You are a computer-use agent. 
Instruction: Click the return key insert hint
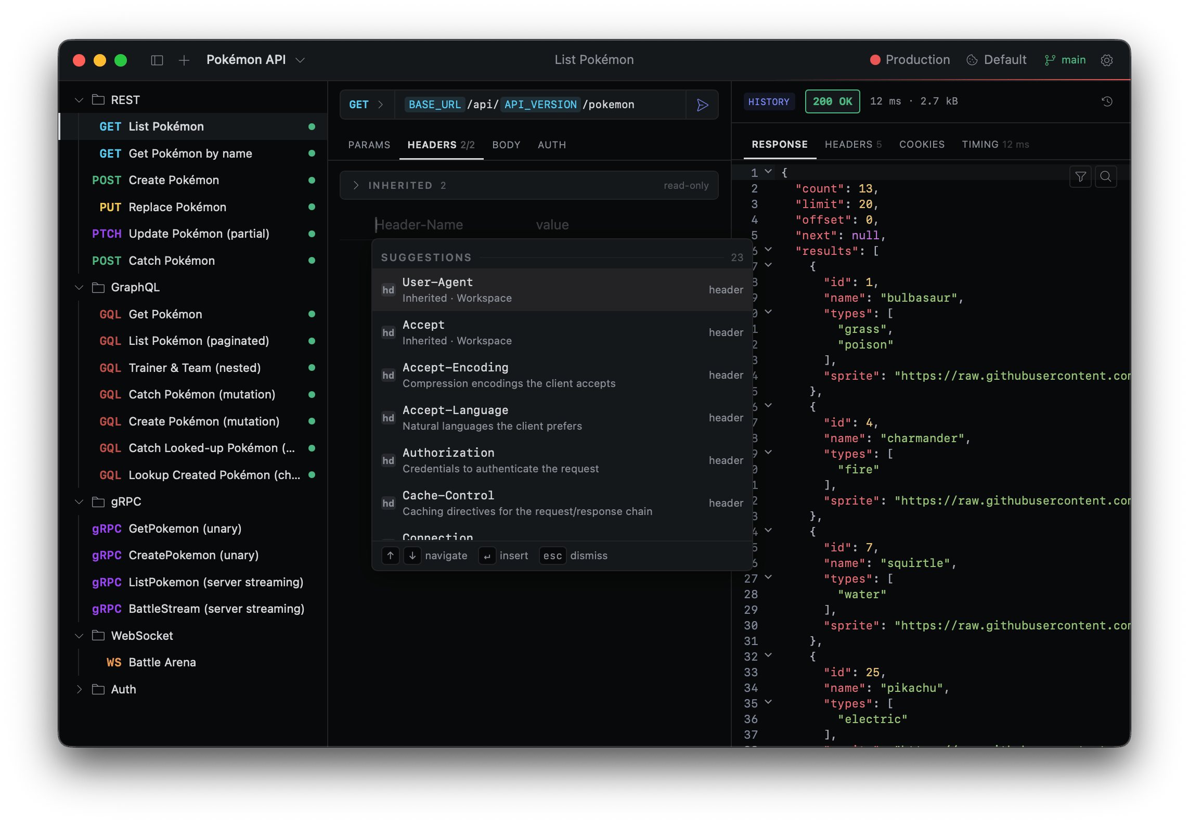tap(487, 556)
